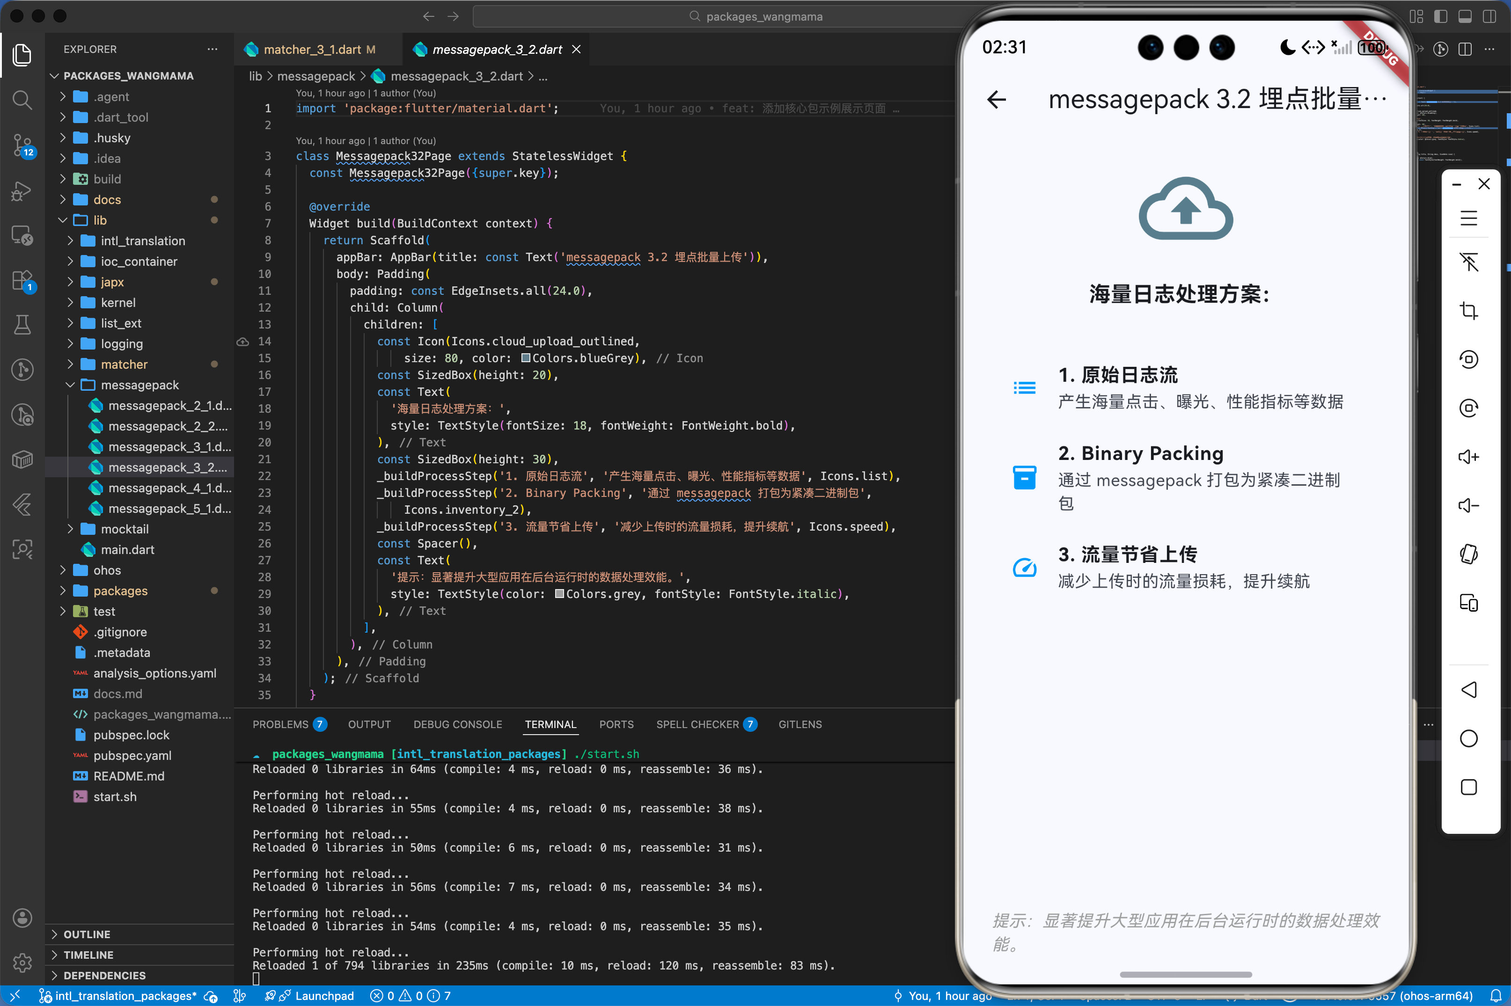
Task: Click the crop screenshot icon in emulator toolbar
Action: pos(1468,311)
